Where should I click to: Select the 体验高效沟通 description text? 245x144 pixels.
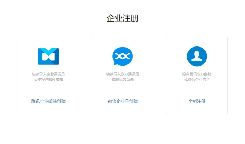[x=123, y=80]
